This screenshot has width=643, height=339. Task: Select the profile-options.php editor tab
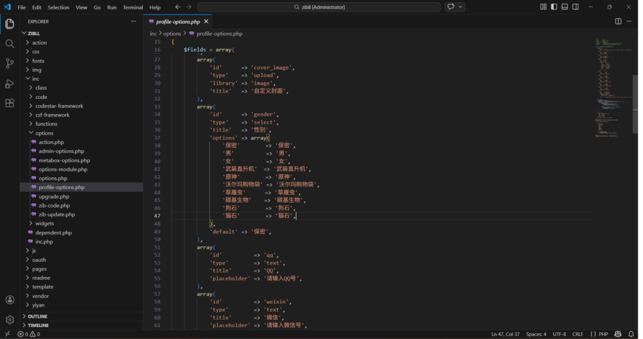click(178, 21)
